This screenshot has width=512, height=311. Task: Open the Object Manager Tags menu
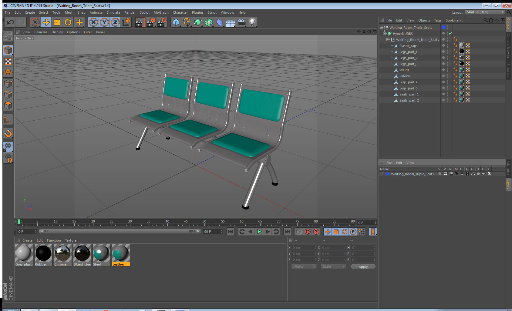point(438,20)
